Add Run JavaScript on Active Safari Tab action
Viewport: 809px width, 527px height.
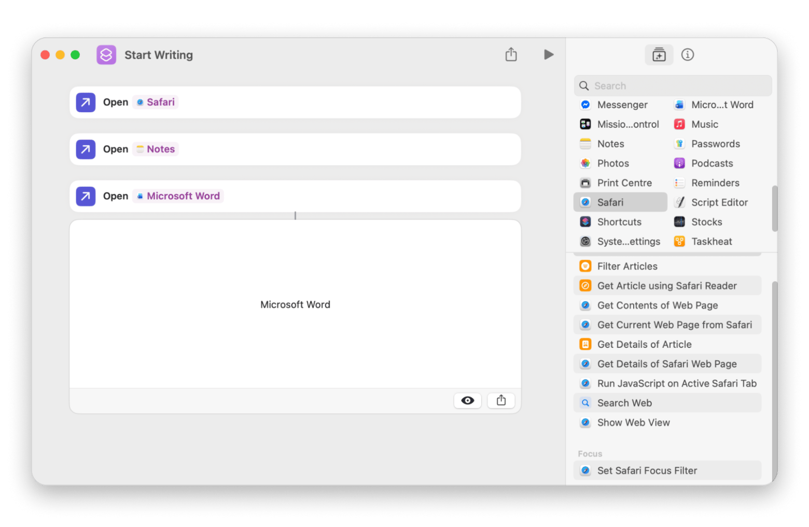click(x=667, y=384)
